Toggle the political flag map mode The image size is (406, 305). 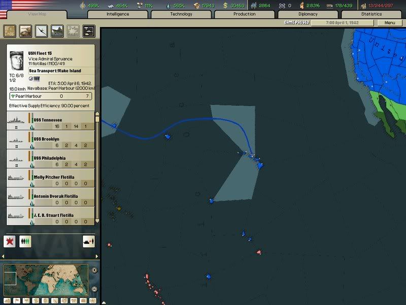[17, 300]
